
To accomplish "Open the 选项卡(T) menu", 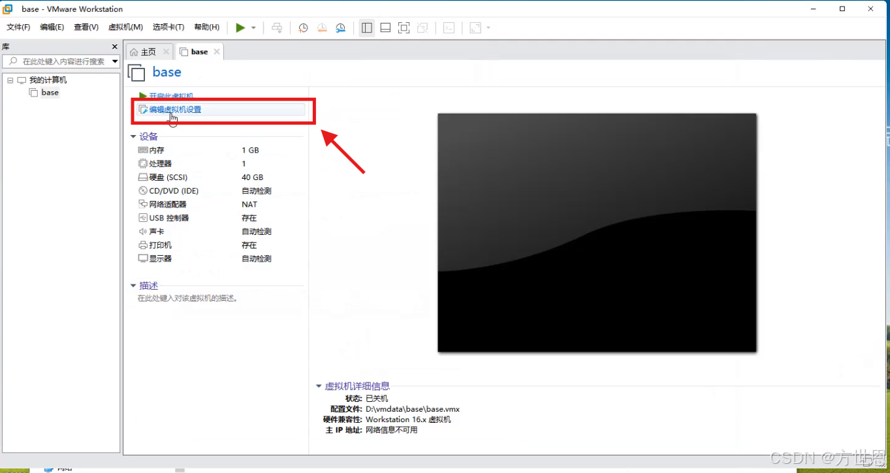I will (x=168, y=27).
